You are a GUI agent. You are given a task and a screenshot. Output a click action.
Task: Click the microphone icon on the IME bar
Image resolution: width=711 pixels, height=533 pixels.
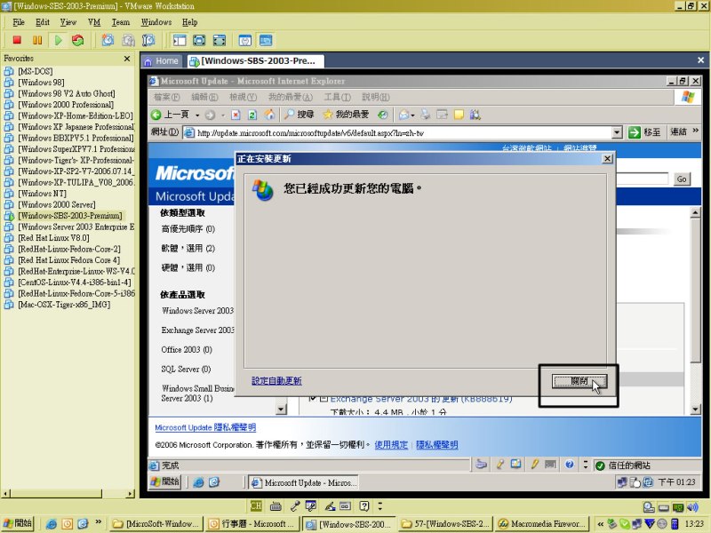[295, 505]
